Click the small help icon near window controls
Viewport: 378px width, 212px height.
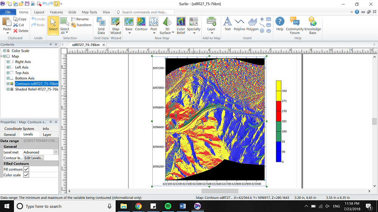point(357,12)
